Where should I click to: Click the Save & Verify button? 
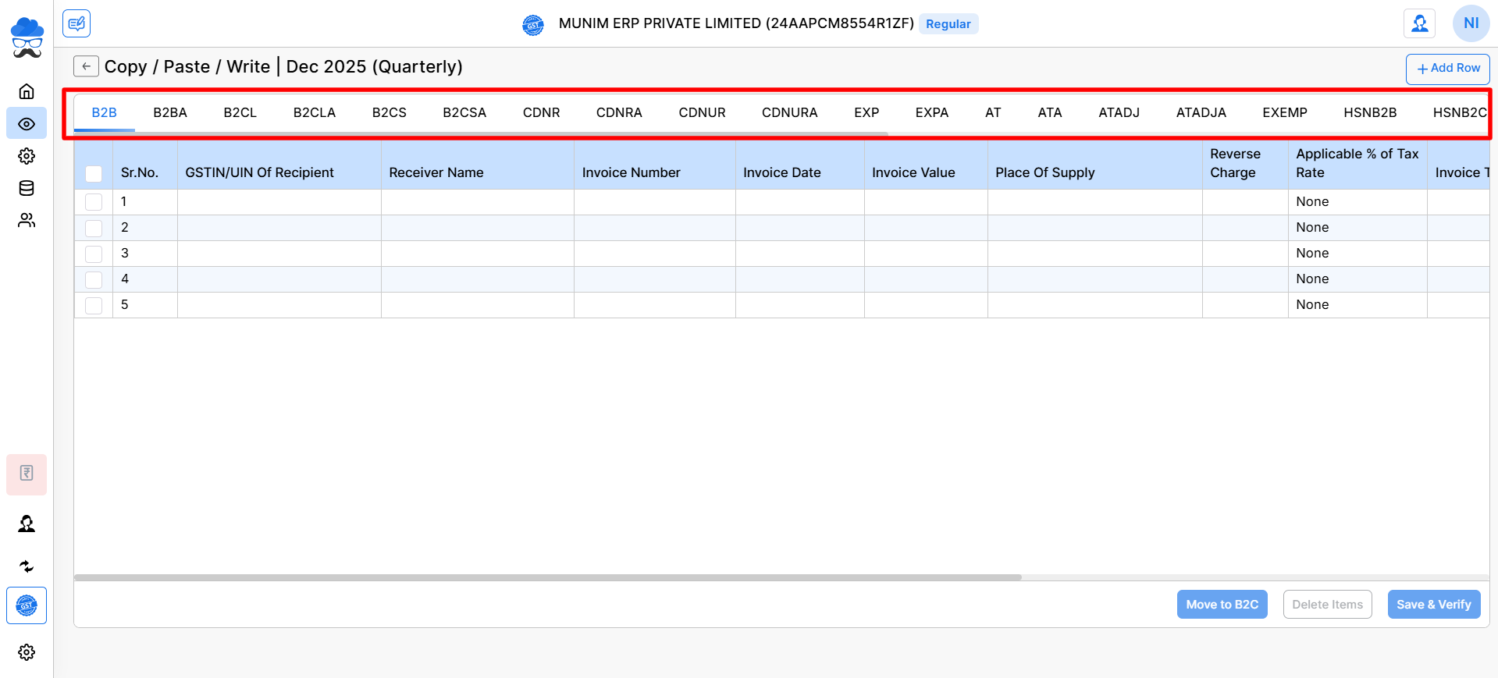pos(1433,605)
